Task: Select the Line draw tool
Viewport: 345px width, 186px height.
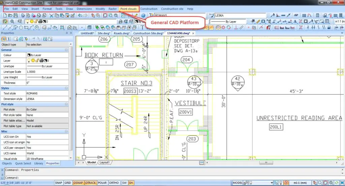Action: (x=5, y=28)
